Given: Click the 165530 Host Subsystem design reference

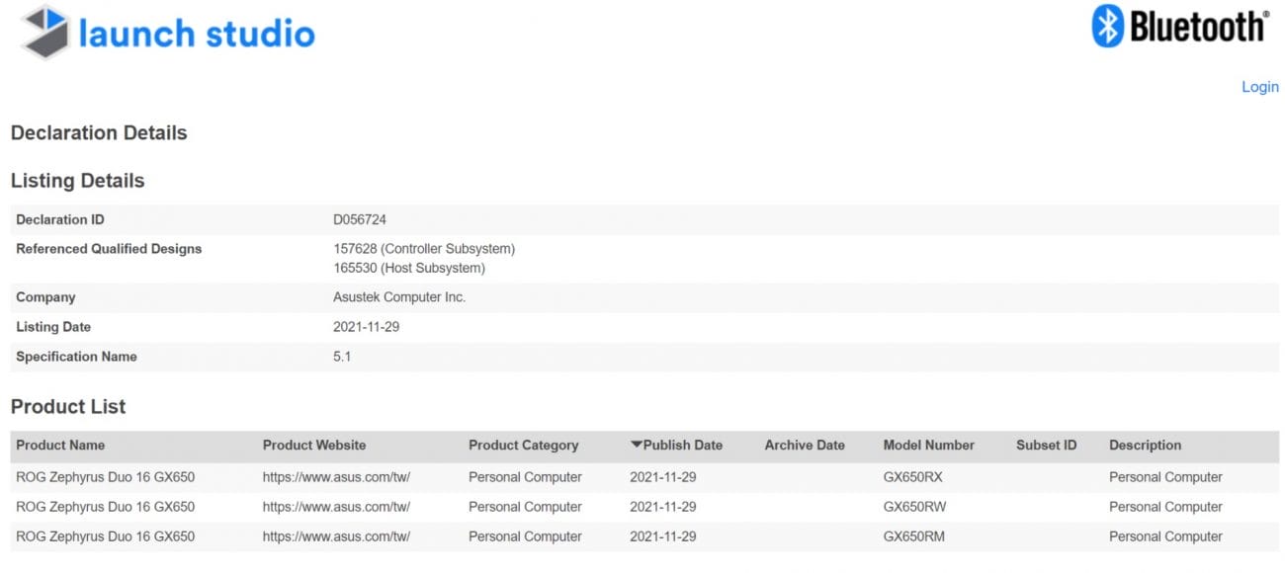Looking at the screenshot, I should tap(409, 268).
